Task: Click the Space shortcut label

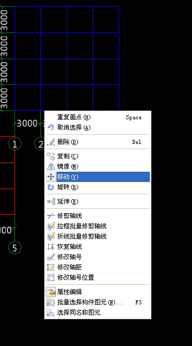Action: click(133, 117)
